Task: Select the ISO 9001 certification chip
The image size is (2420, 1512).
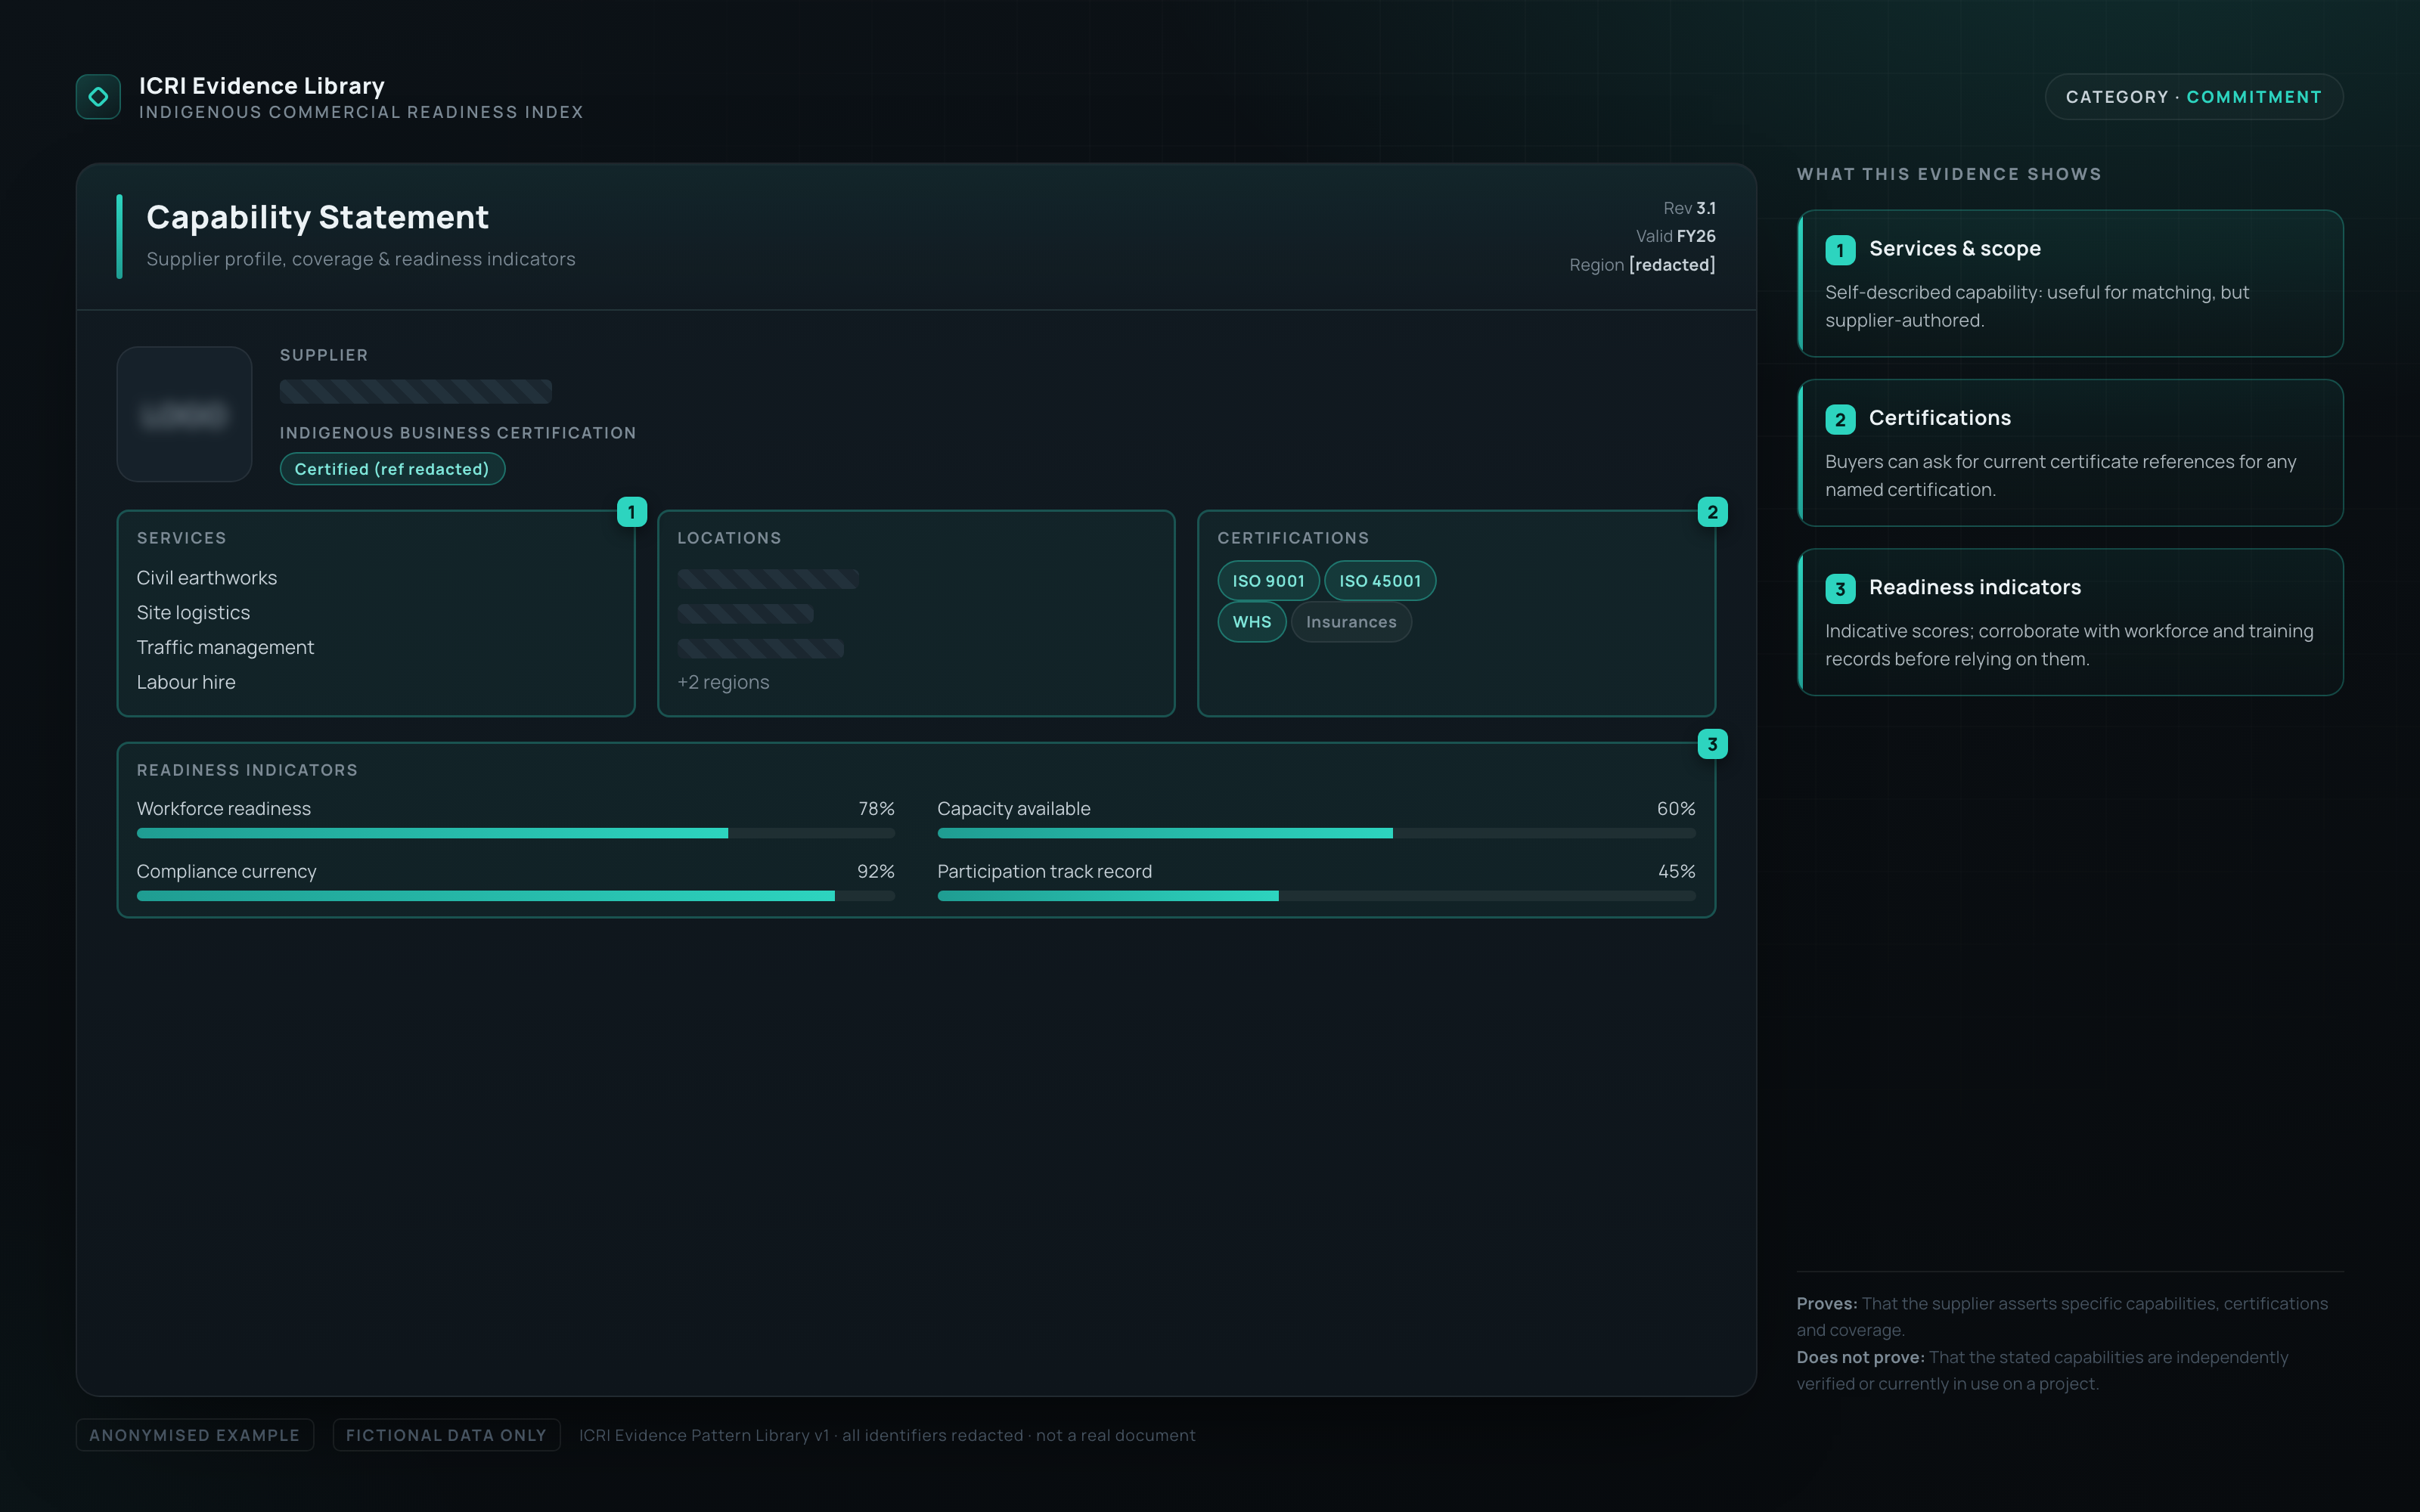Action: 1268,581
